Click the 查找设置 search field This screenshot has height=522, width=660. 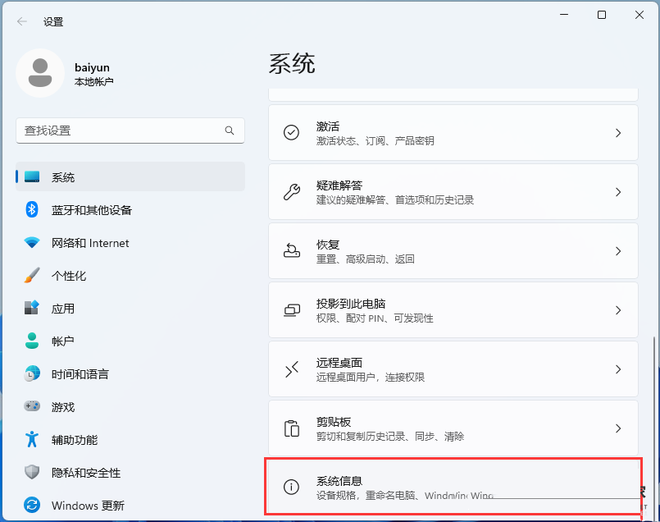(130, 130)
